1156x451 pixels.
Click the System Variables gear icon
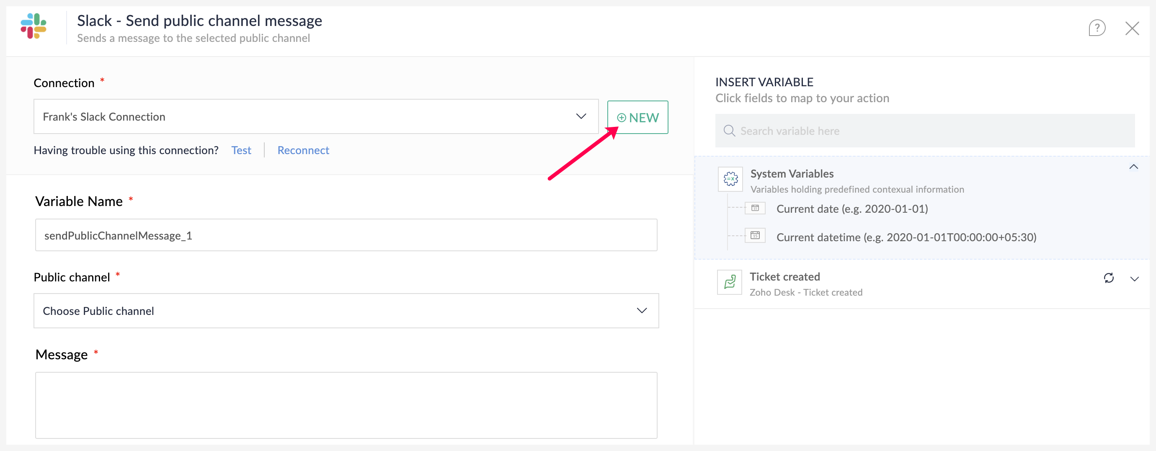point(730,179)
